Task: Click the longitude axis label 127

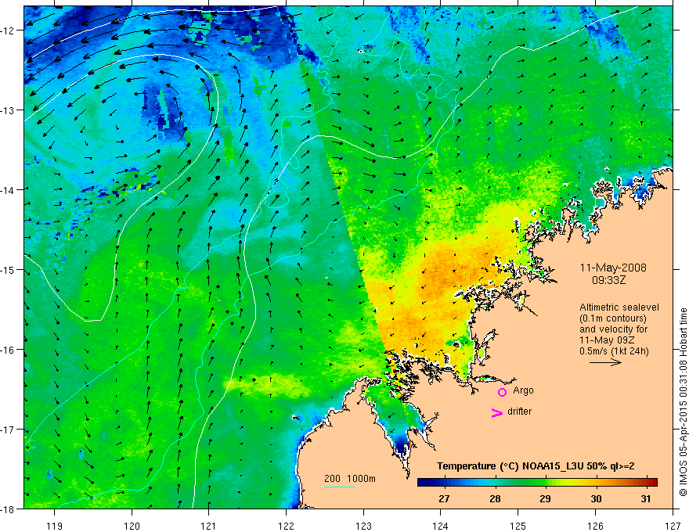Action: tap(673, 526)
